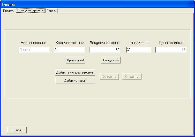Click the Цена продажи label
This screenshot has height=137, width=195.
coord(171,43)
